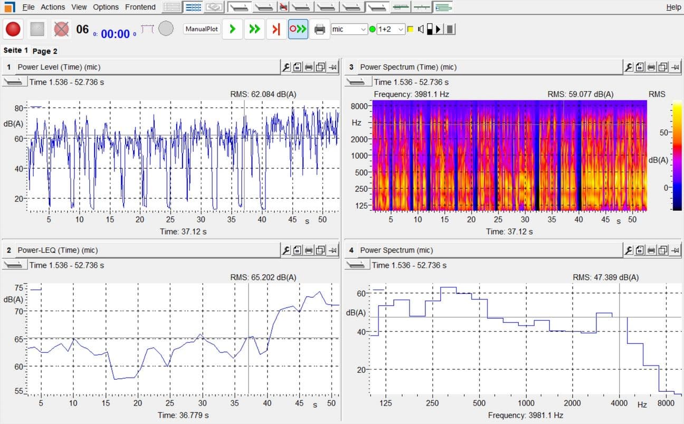Click the red play-to-end marker button

point(276,29)
